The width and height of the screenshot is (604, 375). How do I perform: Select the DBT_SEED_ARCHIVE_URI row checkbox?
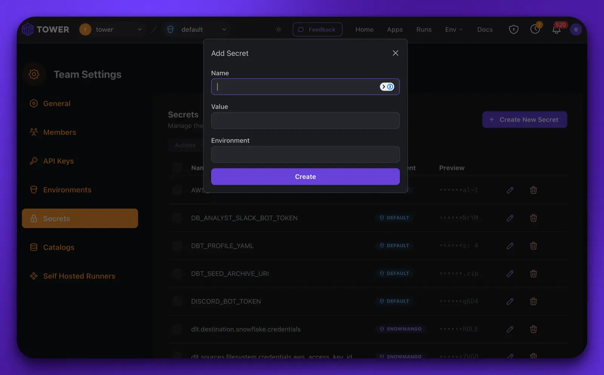[177, 274]
